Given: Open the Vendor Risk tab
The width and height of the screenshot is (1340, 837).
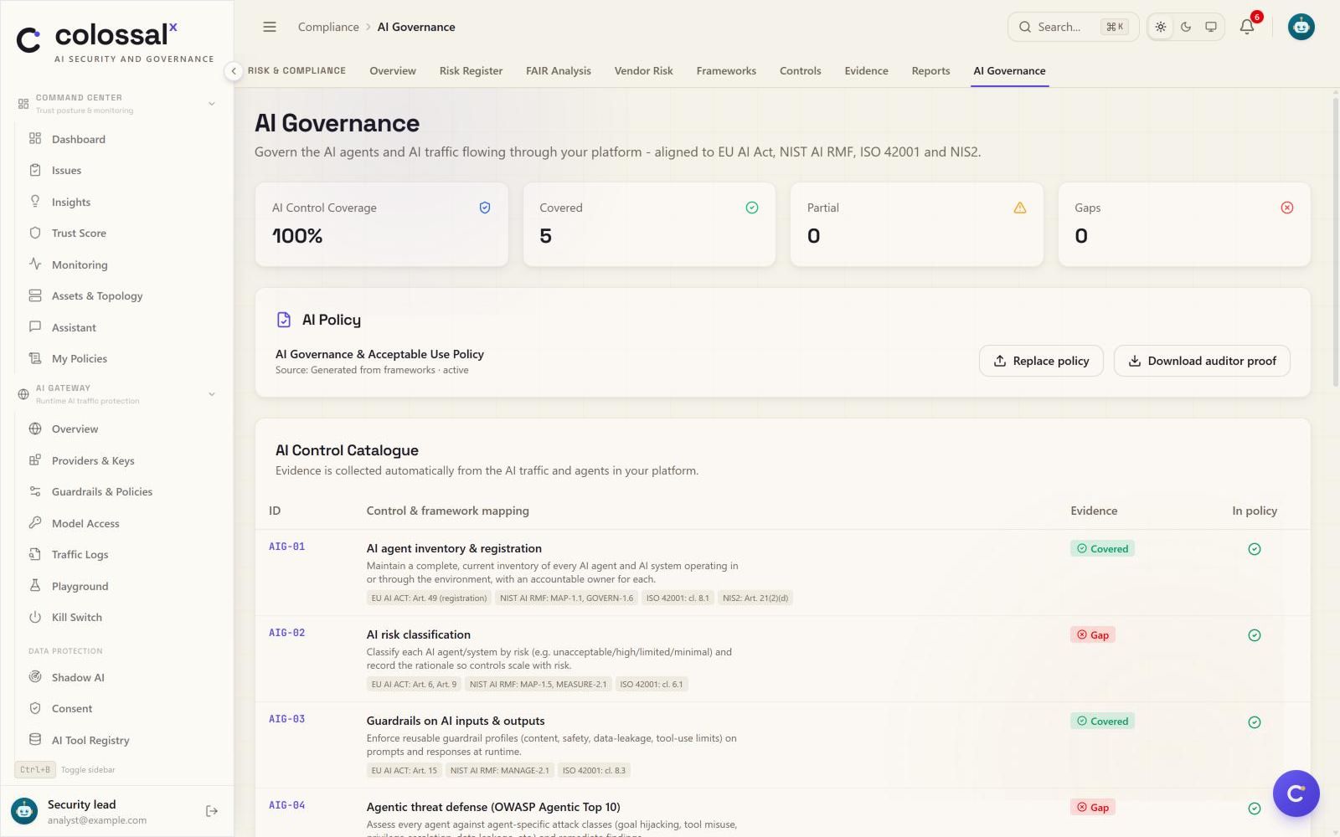Looking at the screenshot, I should tap(643, 71).
